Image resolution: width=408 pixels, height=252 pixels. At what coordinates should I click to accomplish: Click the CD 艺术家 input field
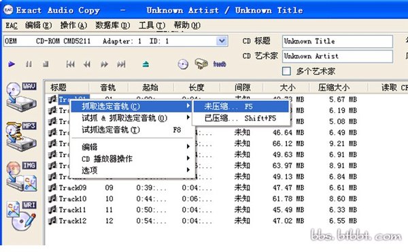click(x=337, y=56)
